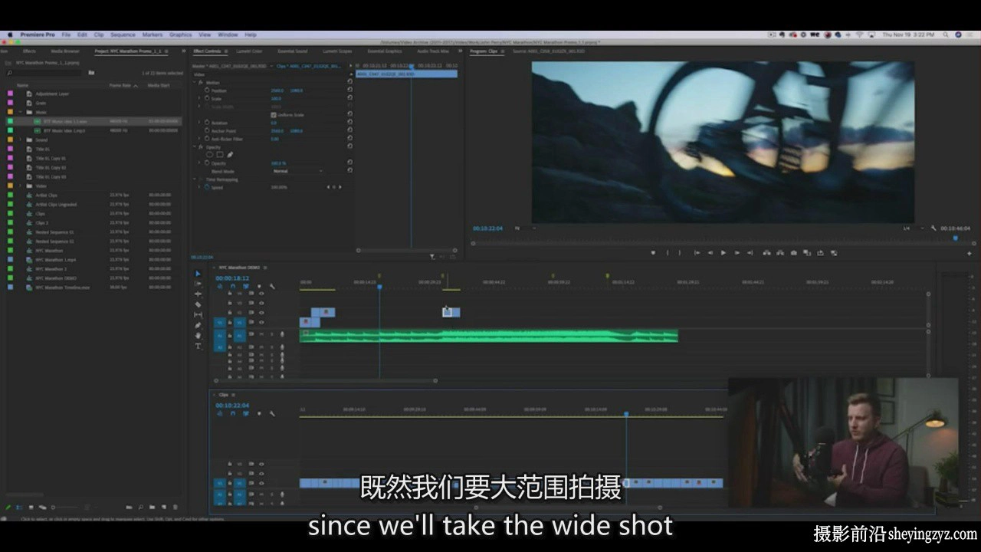Image resolution: width=981 pixels, height=552 pixels.
Task: Toggle animation stopwatch for Scale
Action: coord(206,99)
